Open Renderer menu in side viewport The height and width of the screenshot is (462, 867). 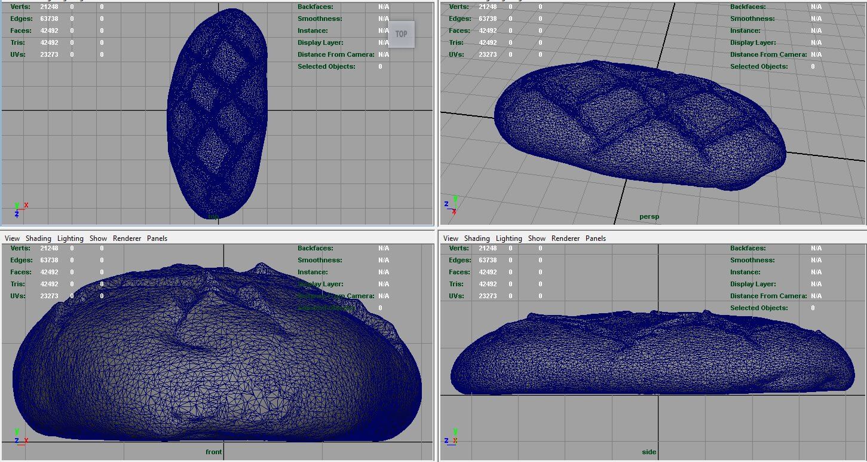[x=566, y=238]
